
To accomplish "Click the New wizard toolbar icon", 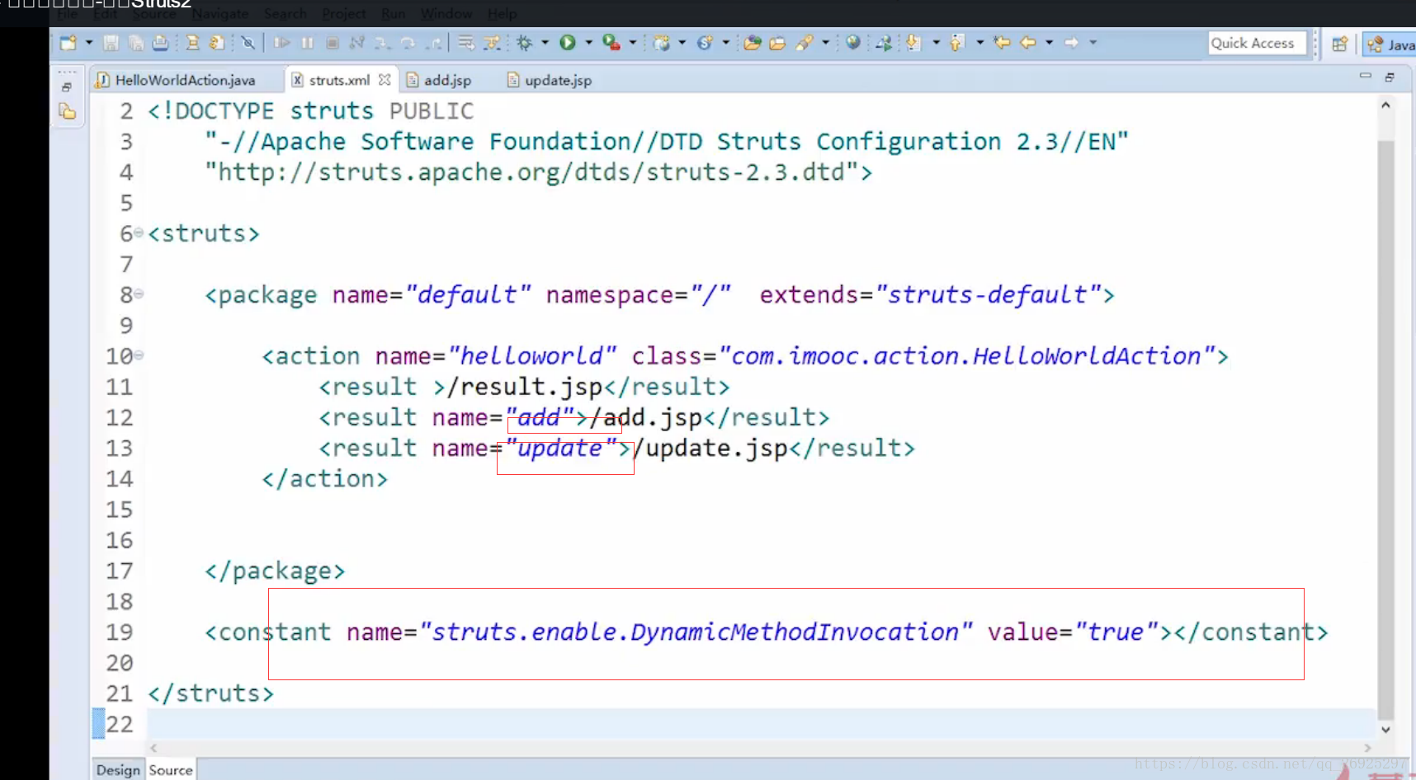I will coord(68,42).
